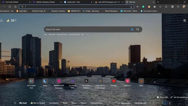Add a new quick link with plus

pos(155,82)
